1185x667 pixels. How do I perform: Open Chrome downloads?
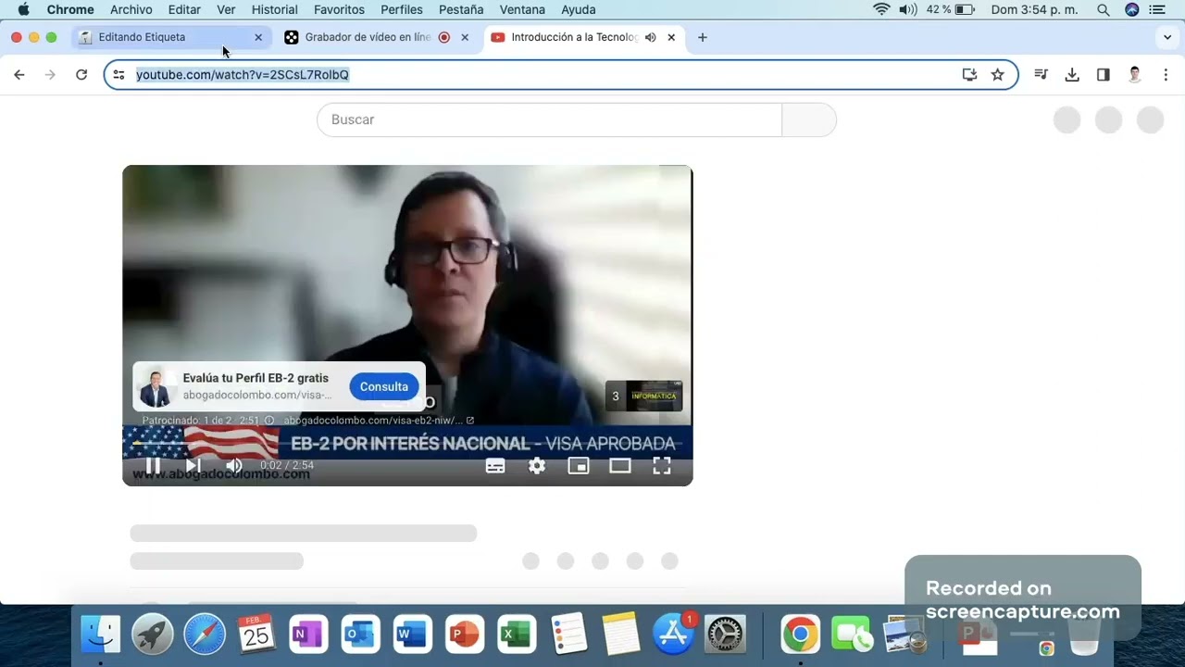coord(1072,75)
